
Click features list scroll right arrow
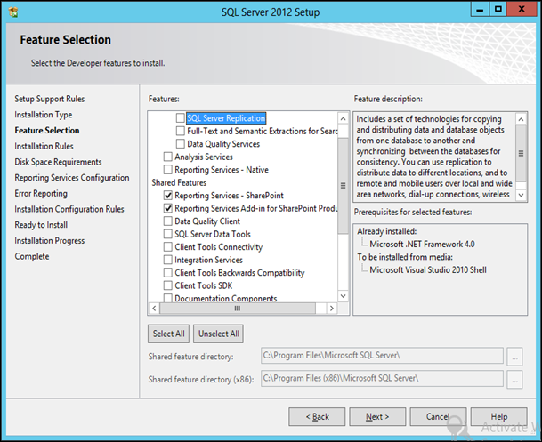332,309
